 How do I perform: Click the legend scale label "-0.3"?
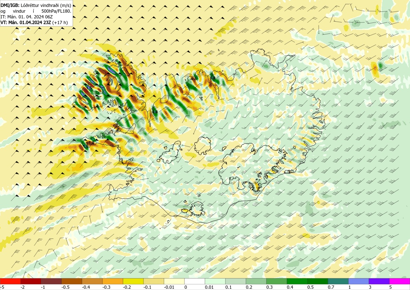[x=107, y=287]
